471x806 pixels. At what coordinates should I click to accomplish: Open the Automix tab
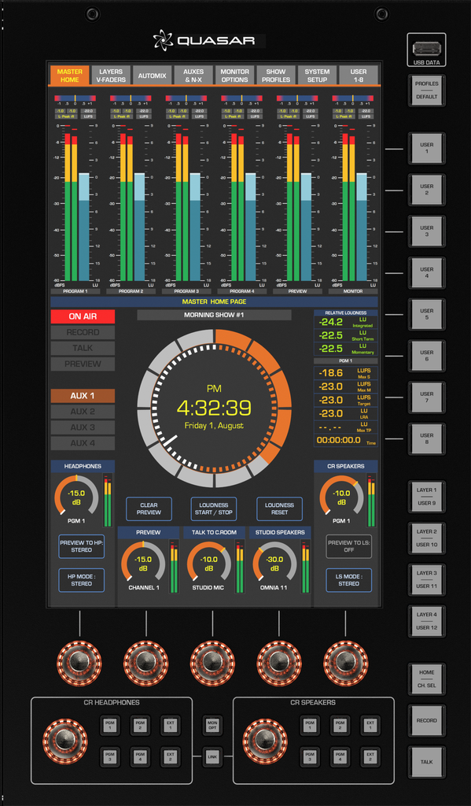[152, 76]
